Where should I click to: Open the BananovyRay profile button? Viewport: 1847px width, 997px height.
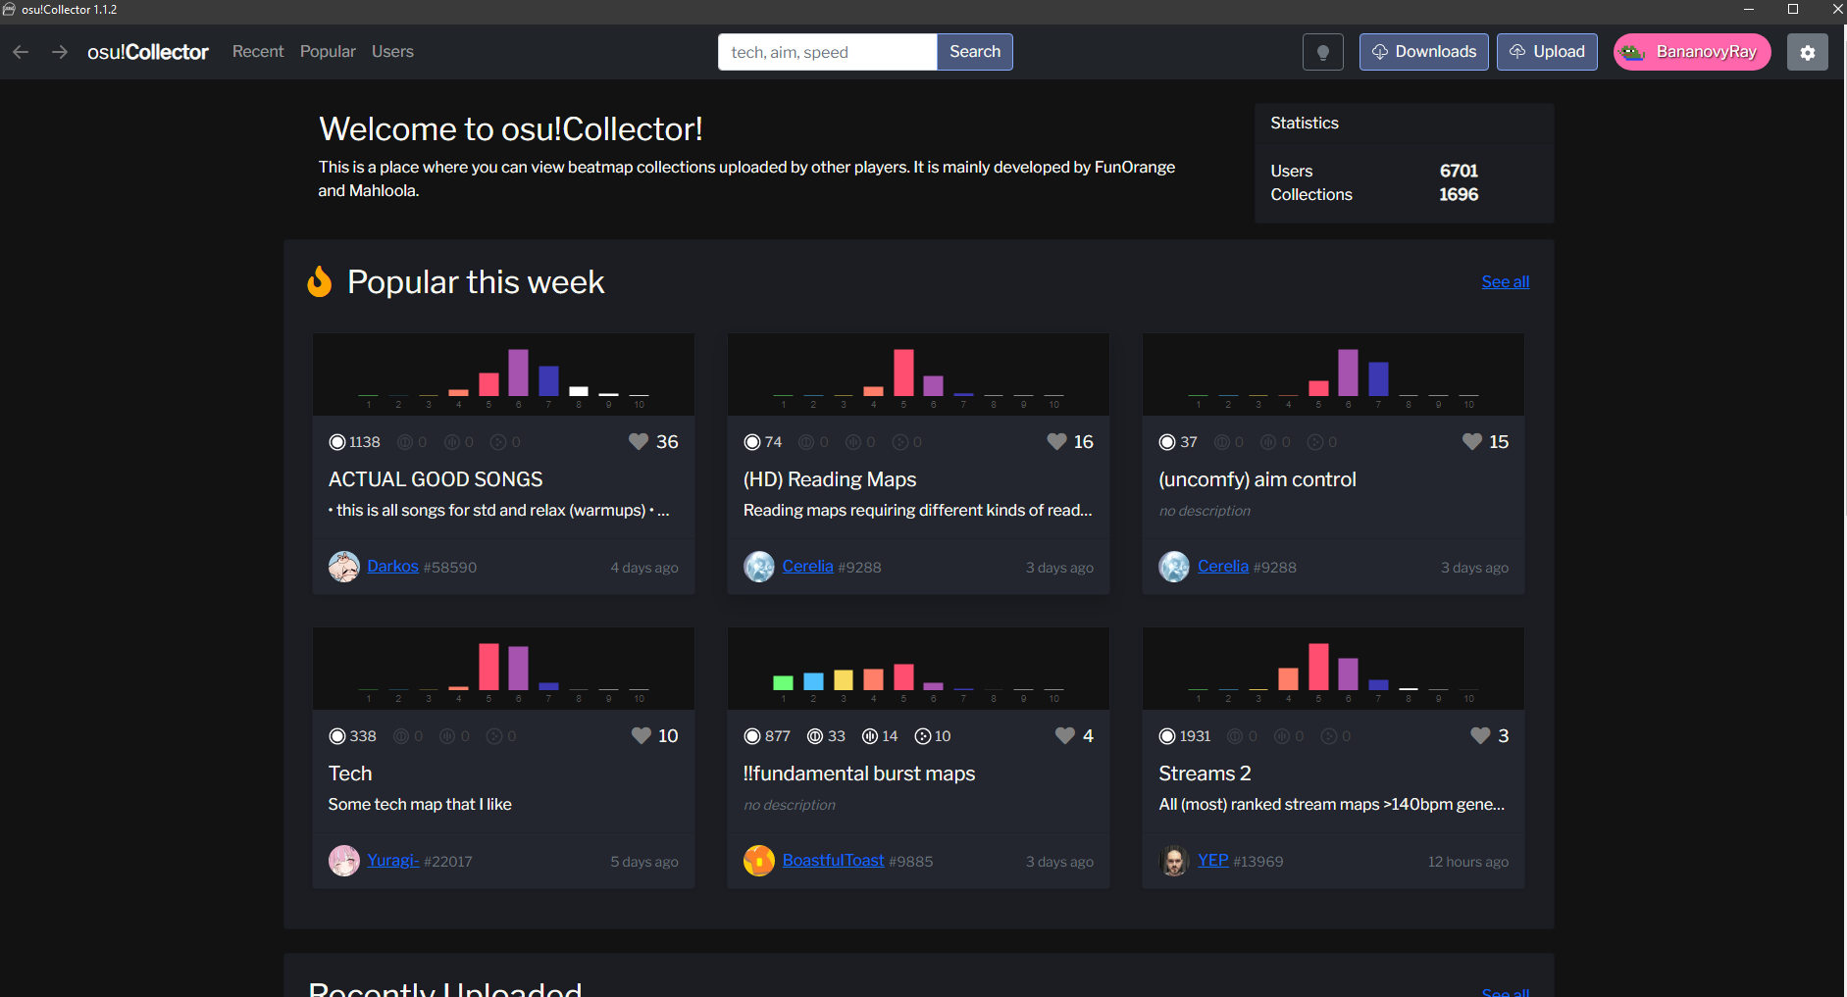pos(1692,52)
